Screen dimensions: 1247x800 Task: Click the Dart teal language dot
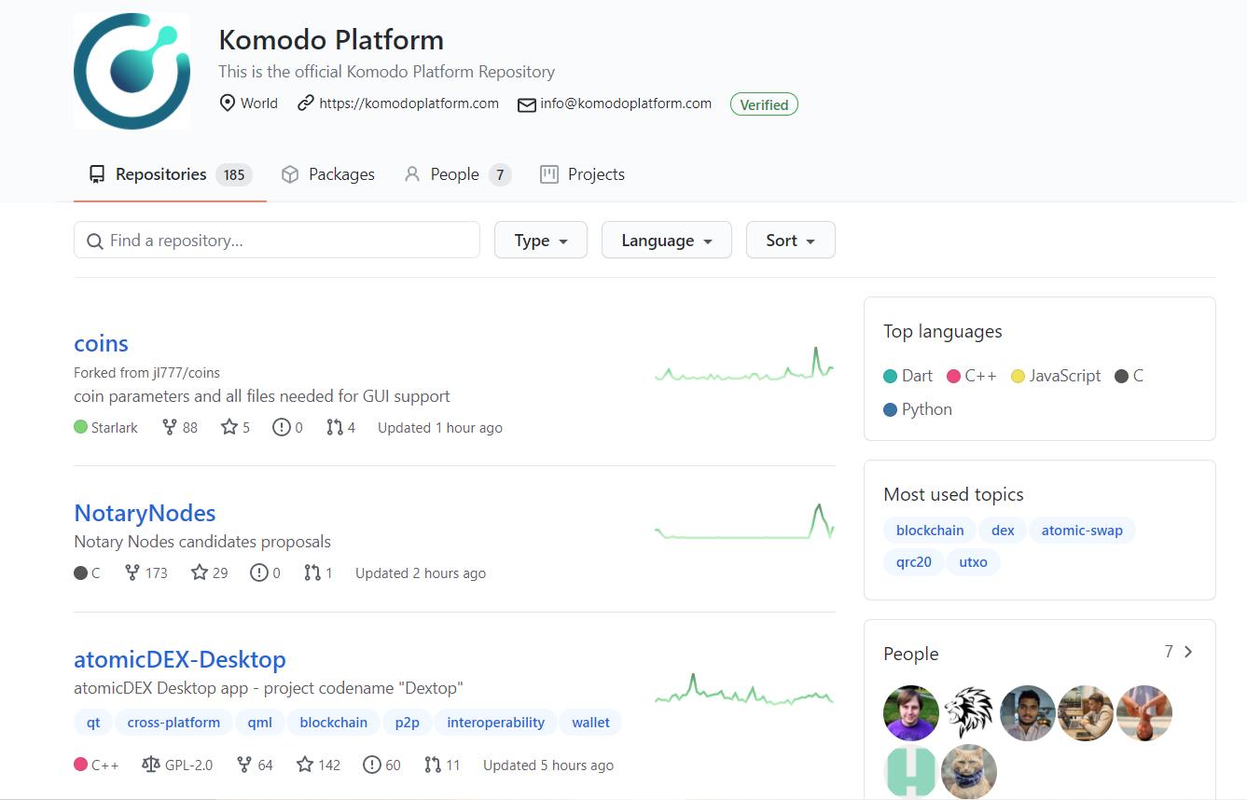coord(890,376)
